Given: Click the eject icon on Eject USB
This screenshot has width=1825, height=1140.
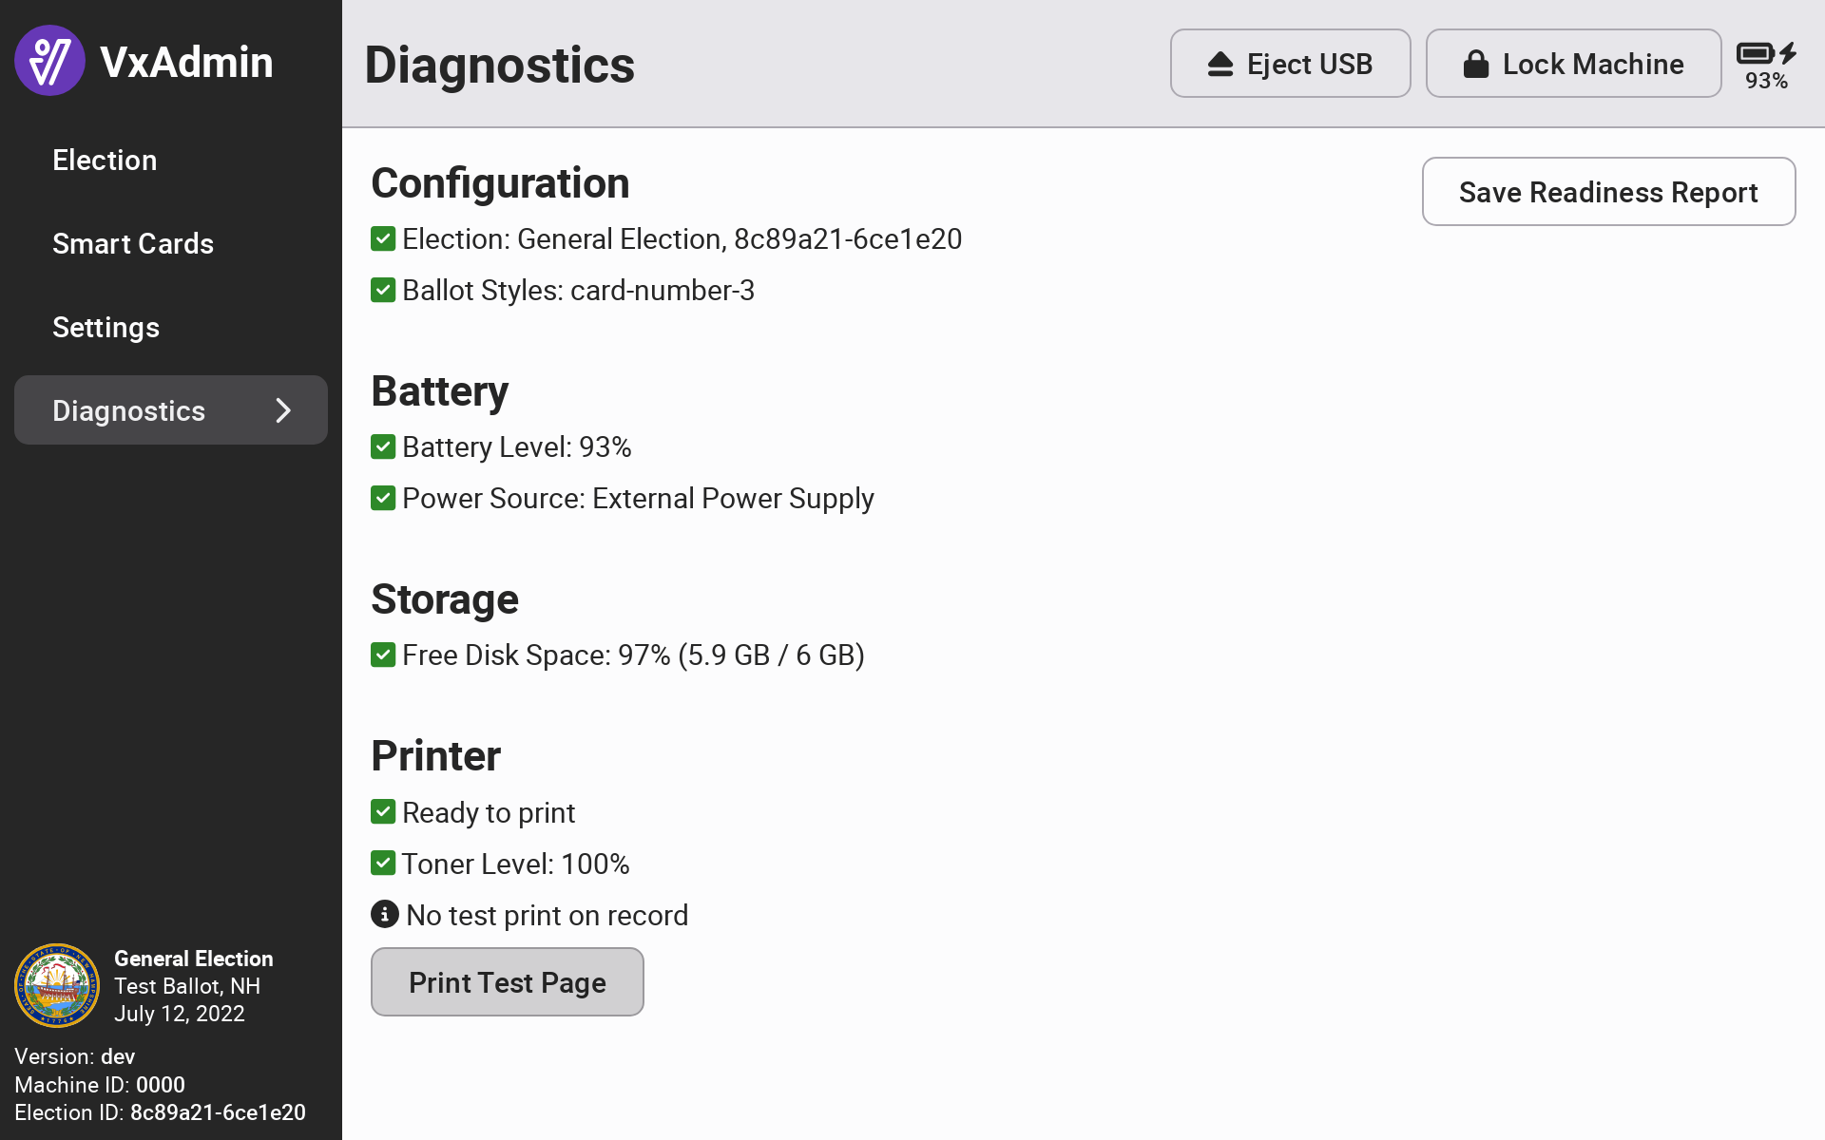Looking at the screenshot, I should tap(1220, 64).
